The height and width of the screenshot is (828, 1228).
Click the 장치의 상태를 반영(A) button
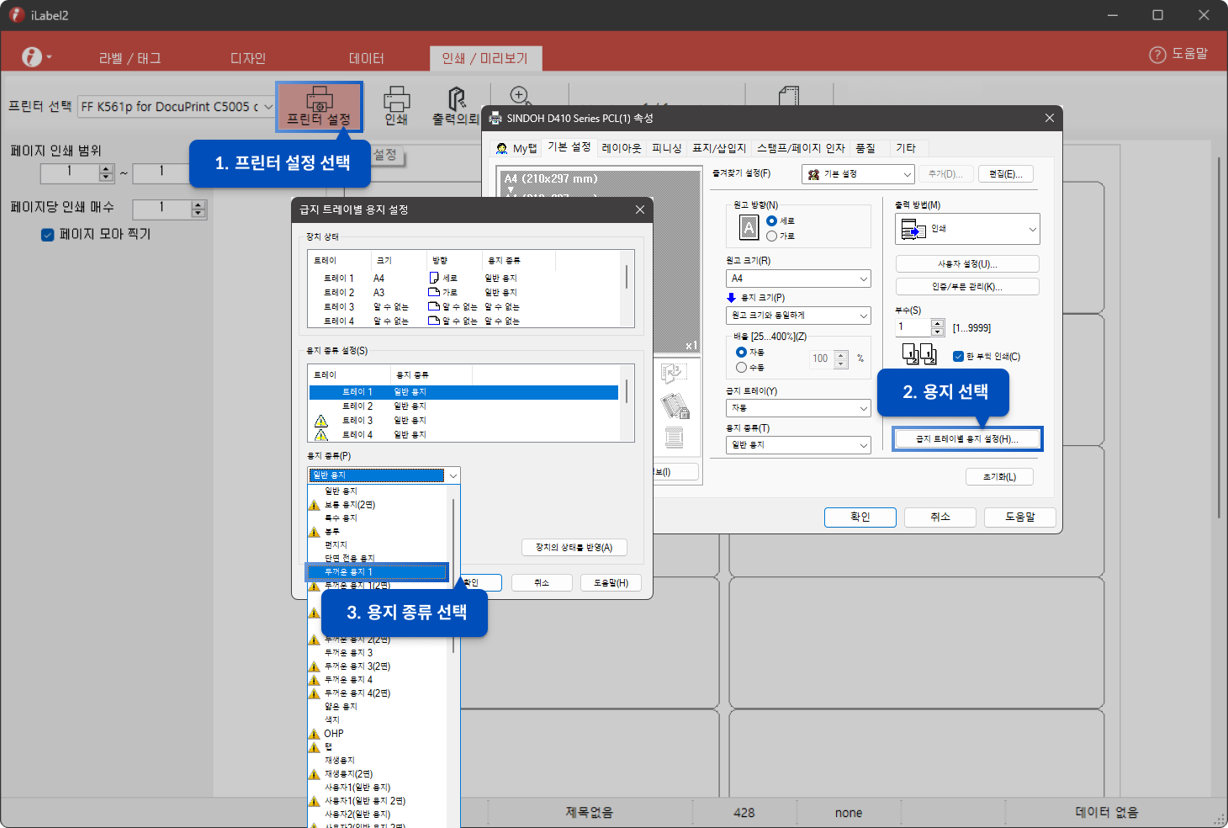click(x=574, y=548)
